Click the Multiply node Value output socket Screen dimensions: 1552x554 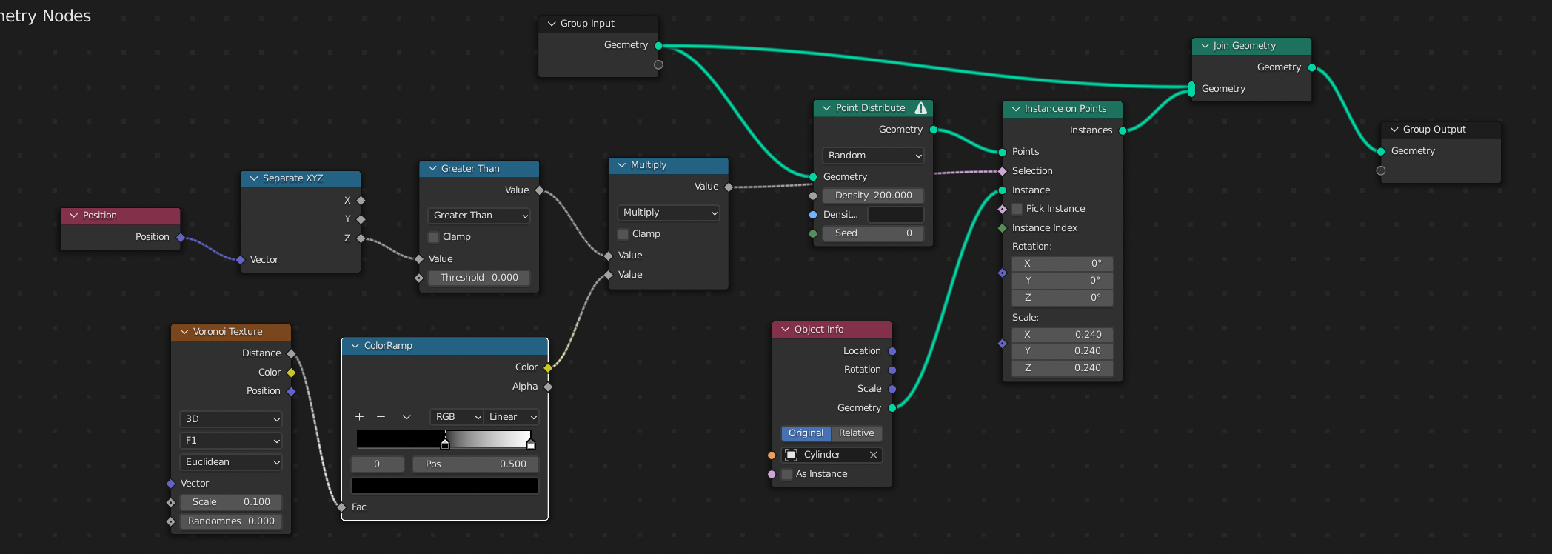(x=729, y=187)
